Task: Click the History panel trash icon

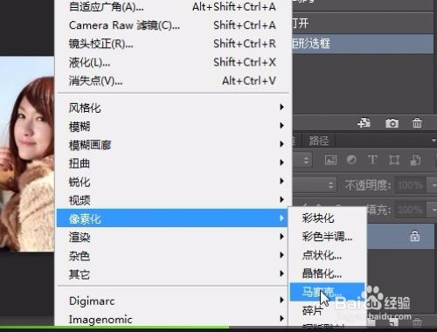Action: click(417, 123)
